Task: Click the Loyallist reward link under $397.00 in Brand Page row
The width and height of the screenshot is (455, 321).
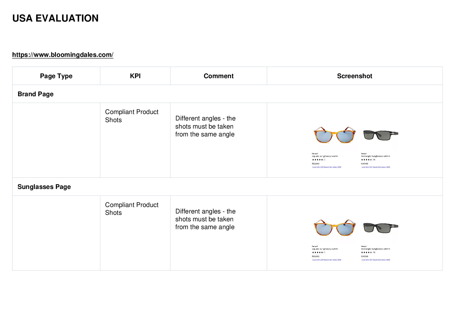Action: (x=376, y=167)
